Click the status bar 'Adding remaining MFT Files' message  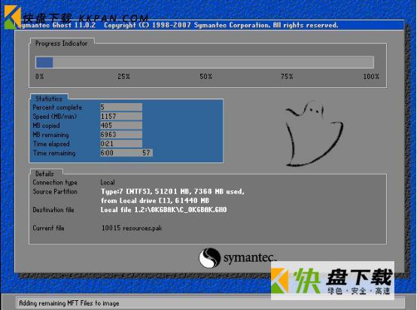[x=69, y=303]
